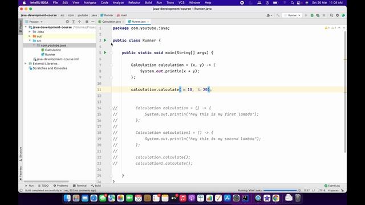The height and width of the screenshot is (205, 365).
Task: Select Scratches and Consoles in the tree
Action: [48, 68]
